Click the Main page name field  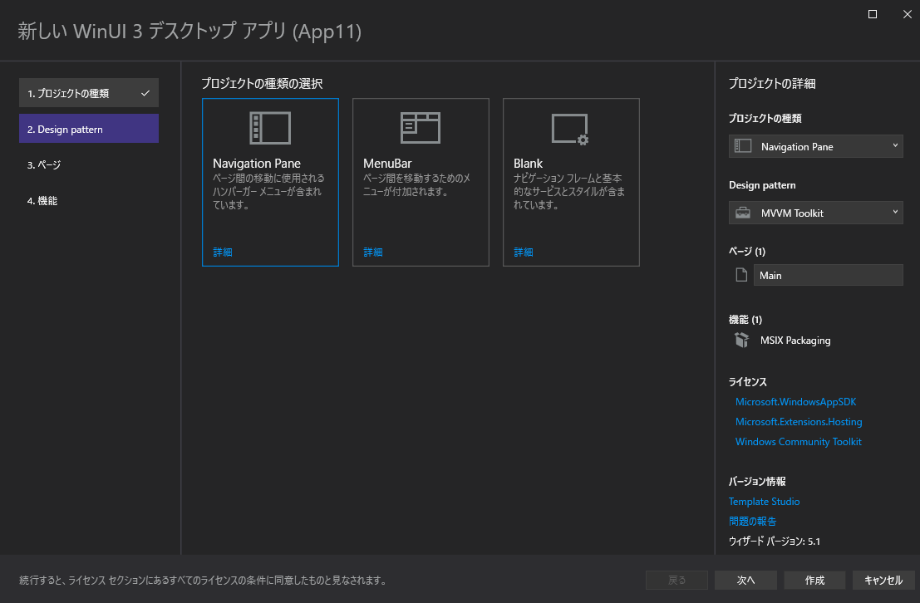tap(828, 275)
